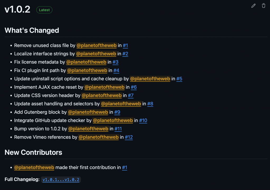The image size is (270, 190).
Task: Open pull request #7 link
Action: click(x=131, y=95)
